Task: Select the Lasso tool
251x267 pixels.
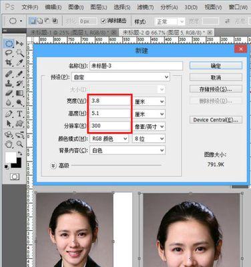Action: coord(9,53)
